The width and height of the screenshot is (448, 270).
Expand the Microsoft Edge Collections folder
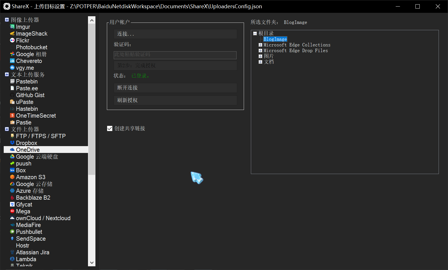tap(260, 45)
